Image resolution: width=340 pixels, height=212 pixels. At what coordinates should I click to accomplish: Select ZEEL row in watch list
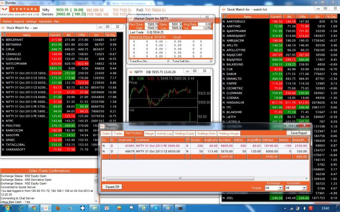[x=280, y=198]
